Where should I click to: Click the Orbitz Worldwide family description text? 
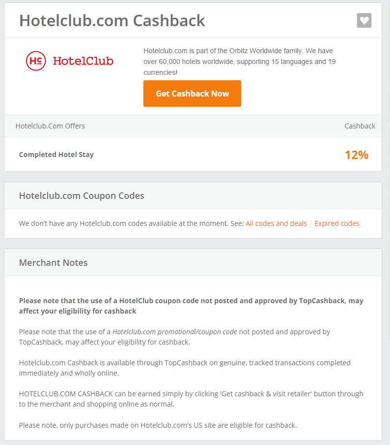point(239,62)
